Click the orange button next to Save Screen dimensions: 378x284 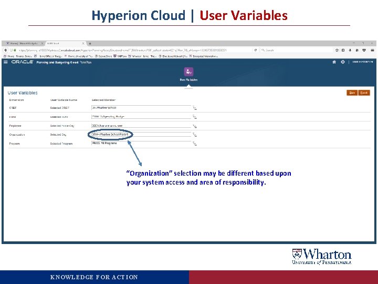[x=364, y=93]
